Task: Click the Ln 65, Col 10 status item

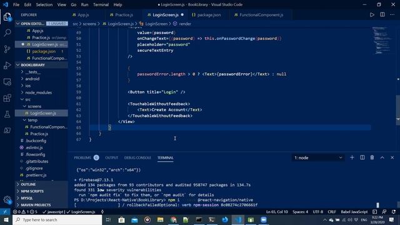Action: (x=277, y=212)
